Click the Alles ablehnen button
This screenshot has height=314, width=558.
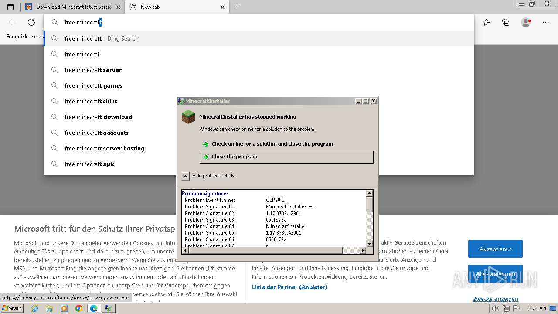tap(495, 274)
